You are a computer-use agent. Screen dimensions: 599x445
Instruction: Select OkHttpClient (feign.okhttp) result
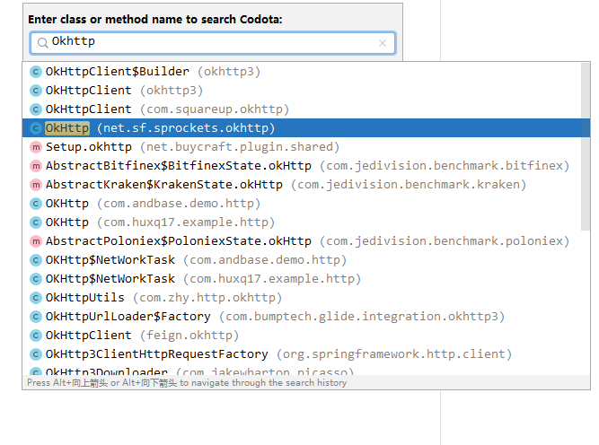coord(142,336)
